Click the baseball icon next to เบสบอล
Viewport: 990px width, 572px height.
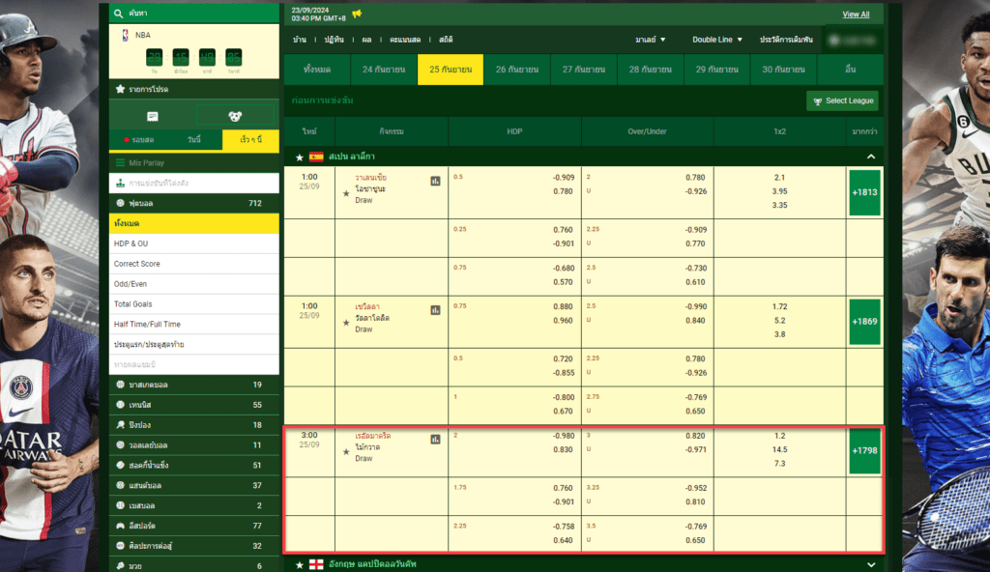pos(120,505)
